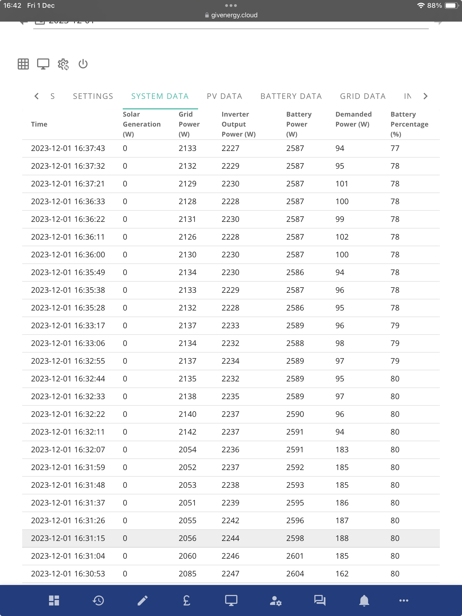This screenshot has width=462, height=616.
Task: Open the history clock icon
Action: click(x=98, y=600)
